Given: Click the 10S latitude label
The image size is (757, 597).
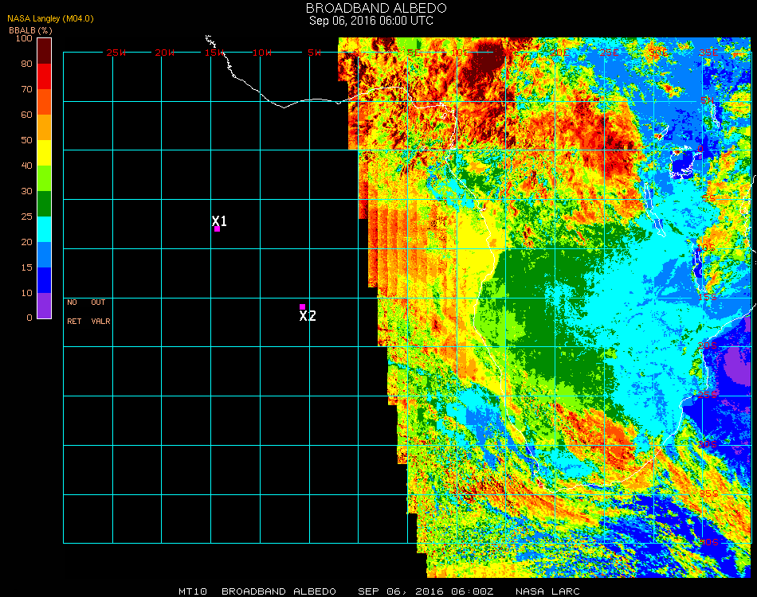Looking at the screenshot, I should (708, 248).
